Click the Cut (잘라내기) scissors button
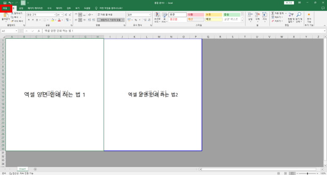Screen dimensions: 327x175 [x=16, y=13]
